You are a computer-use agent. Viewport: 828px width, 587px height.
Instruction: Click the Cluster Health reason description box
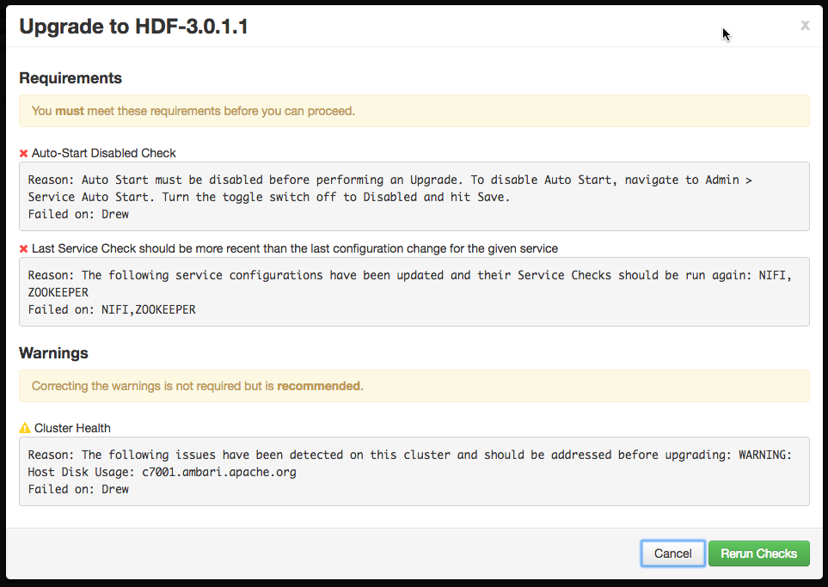coord(414,471)
